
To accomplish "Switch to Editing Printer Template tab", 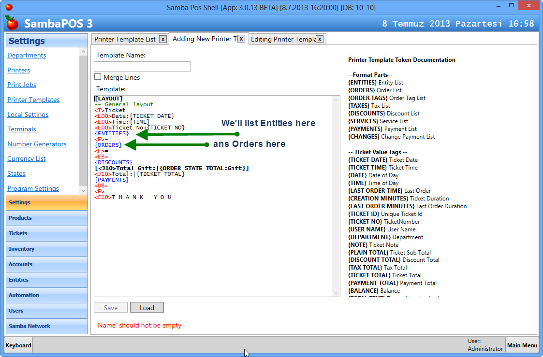I will click(283, 39).
